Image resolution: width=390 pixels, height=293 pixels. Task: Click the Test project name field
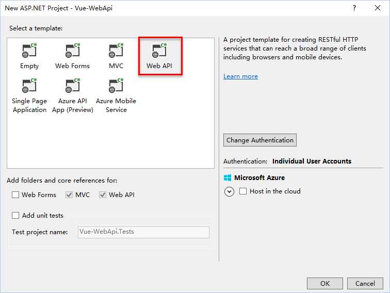143,232
